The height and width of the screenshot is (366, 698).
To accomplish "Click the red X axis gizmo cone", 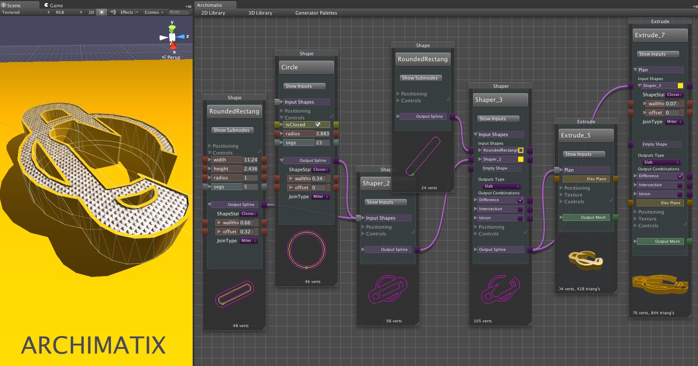I will (173, 45).
